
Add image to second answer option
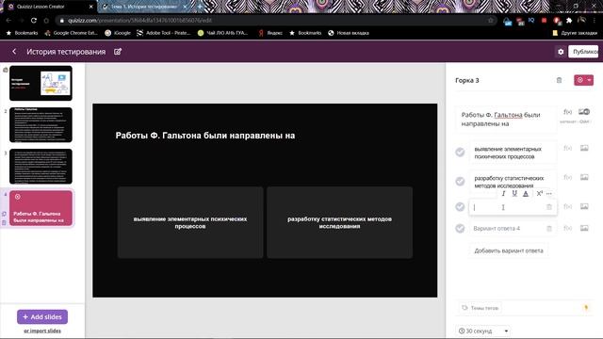pos(584,177)
